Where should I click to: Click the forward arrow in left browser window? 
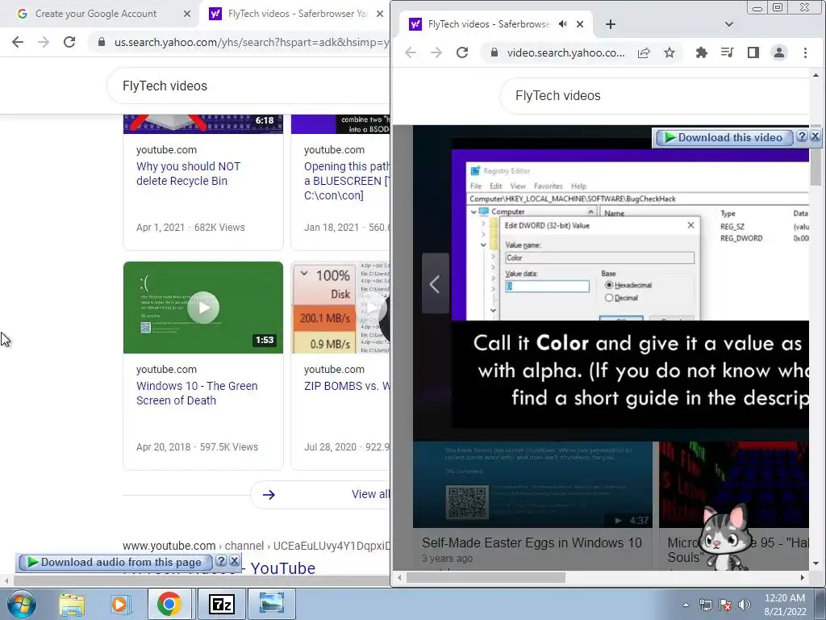(x=44, y=42)
